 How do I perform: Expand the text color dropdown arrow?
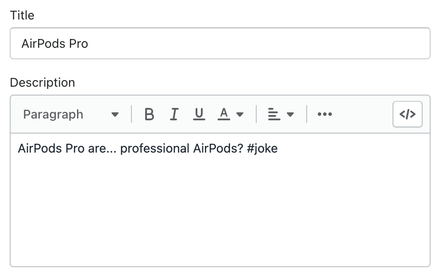[239, 114]
